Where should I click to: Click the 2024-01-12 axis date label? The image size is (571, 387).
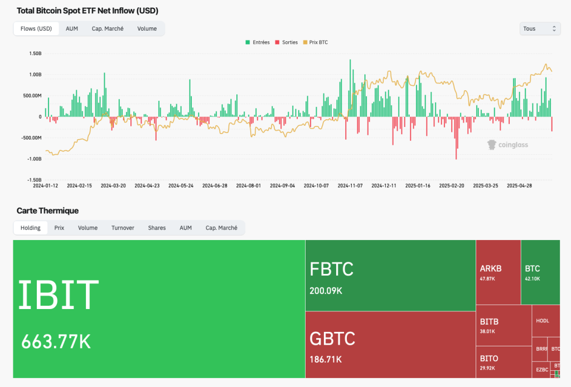point(46,185)
